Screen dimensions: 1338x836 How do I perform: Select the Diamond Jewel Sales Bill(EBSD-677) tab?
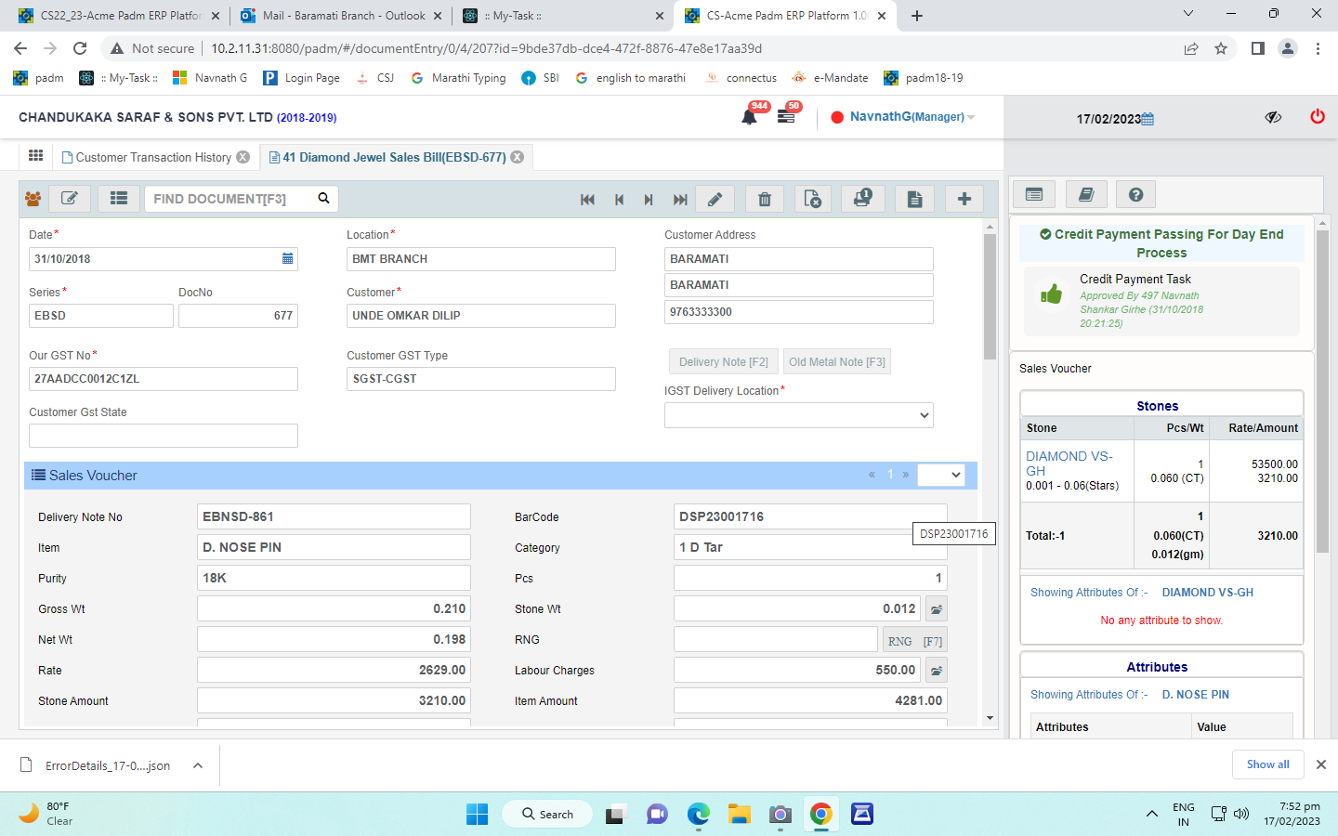[x=394, y=157]
